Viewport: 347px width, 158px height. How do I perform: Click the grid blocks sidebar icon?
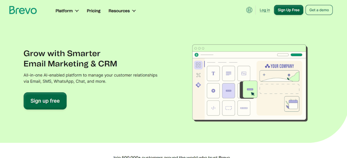[198, 65]
